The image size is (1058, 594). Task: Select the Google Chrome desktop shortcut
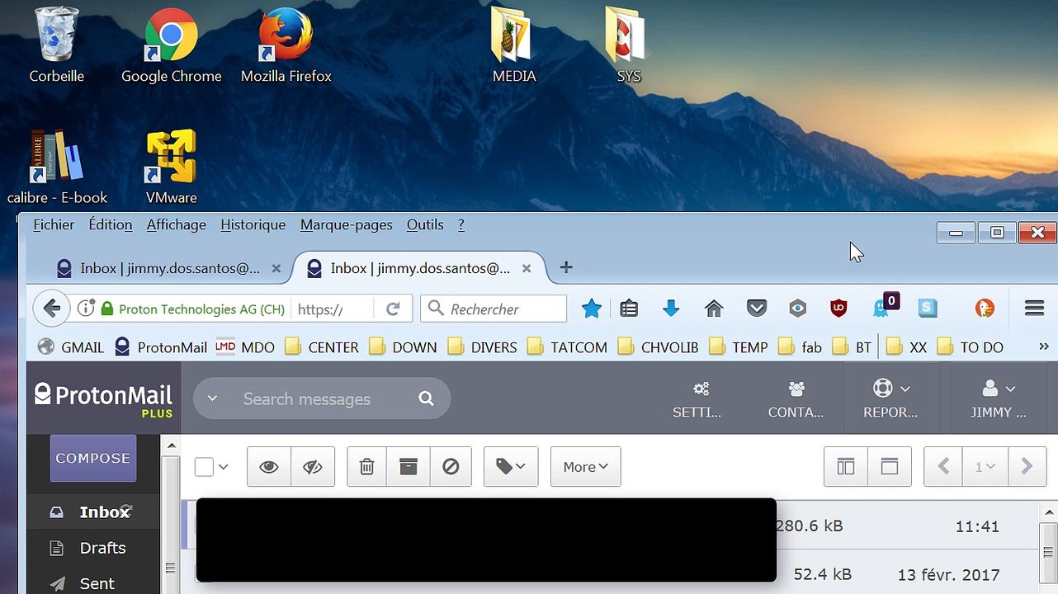coord(171,45)
